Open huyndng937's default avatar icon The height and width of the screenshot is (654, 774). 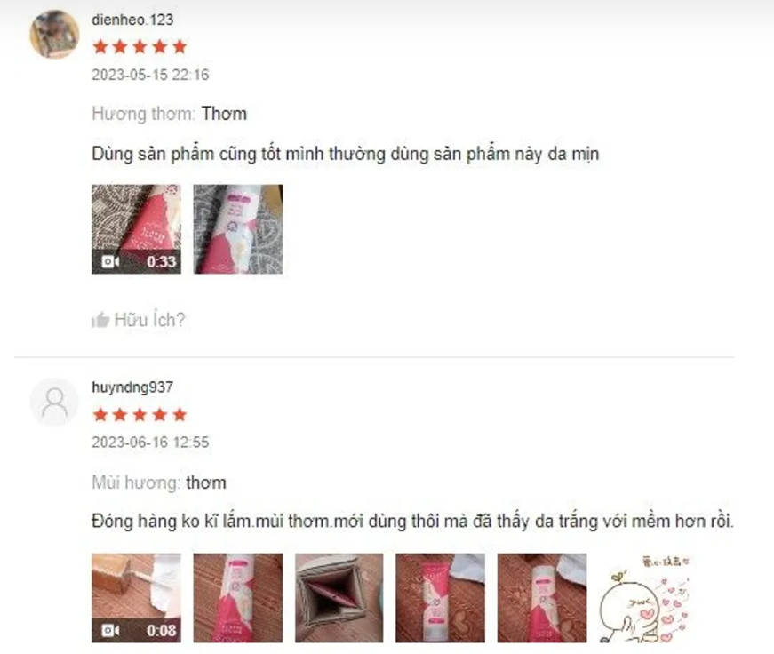coord(54,403)
